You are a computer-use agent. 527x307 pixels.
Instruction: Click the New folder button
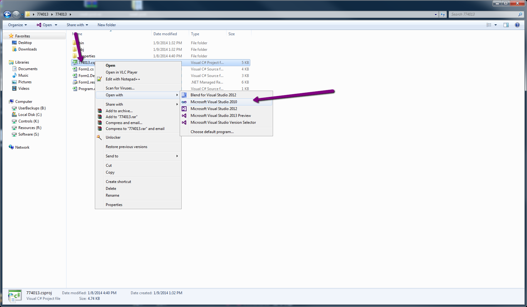(x=107, y=25)
